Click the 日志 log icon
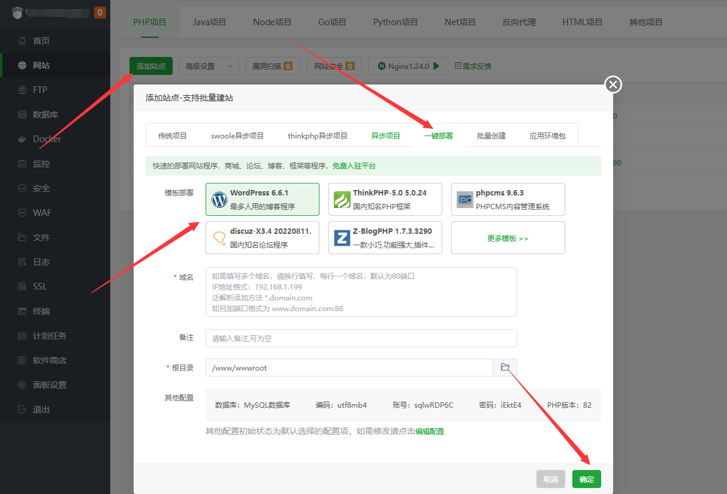 tap(22, 262)
